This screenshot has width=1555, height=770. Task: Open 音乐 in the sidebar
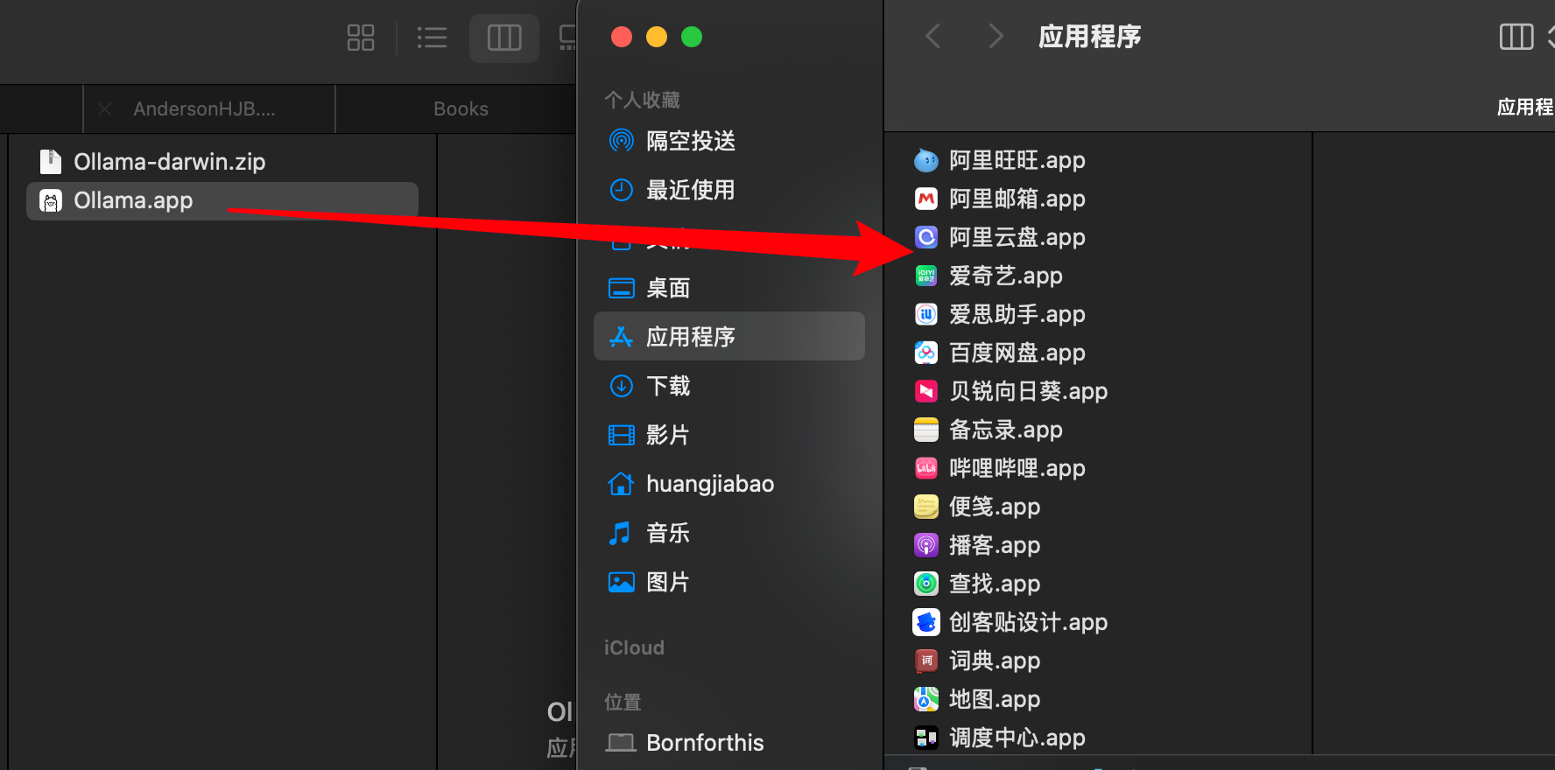click(x=729, y=533)
